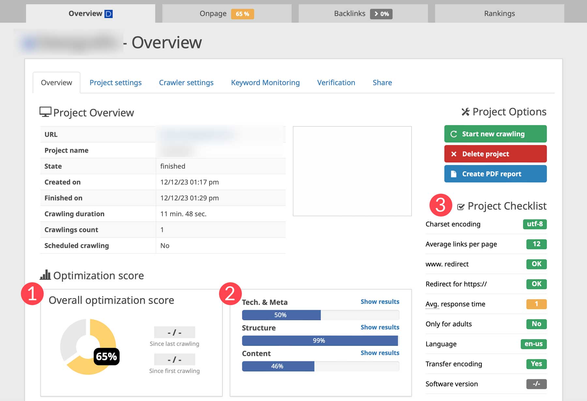Click the orange 65 % Onpage badge
The height and width of the screenshot is (401, 587).
(x=242, y=14)
